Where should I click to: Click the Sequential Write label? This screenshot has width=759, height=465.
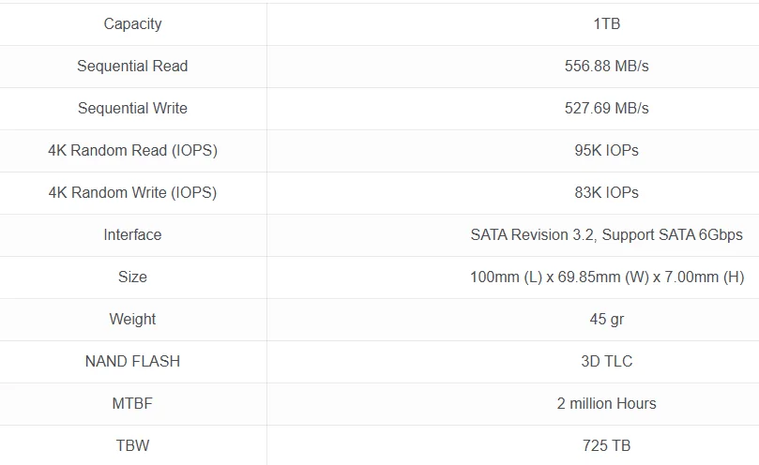(132, 108)
